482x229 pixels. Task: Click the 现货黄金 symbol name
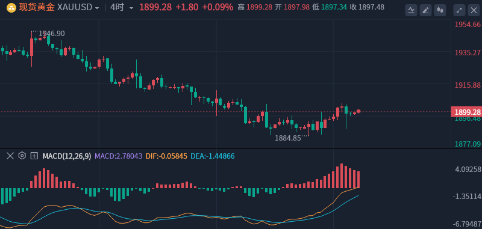point(37,7)
